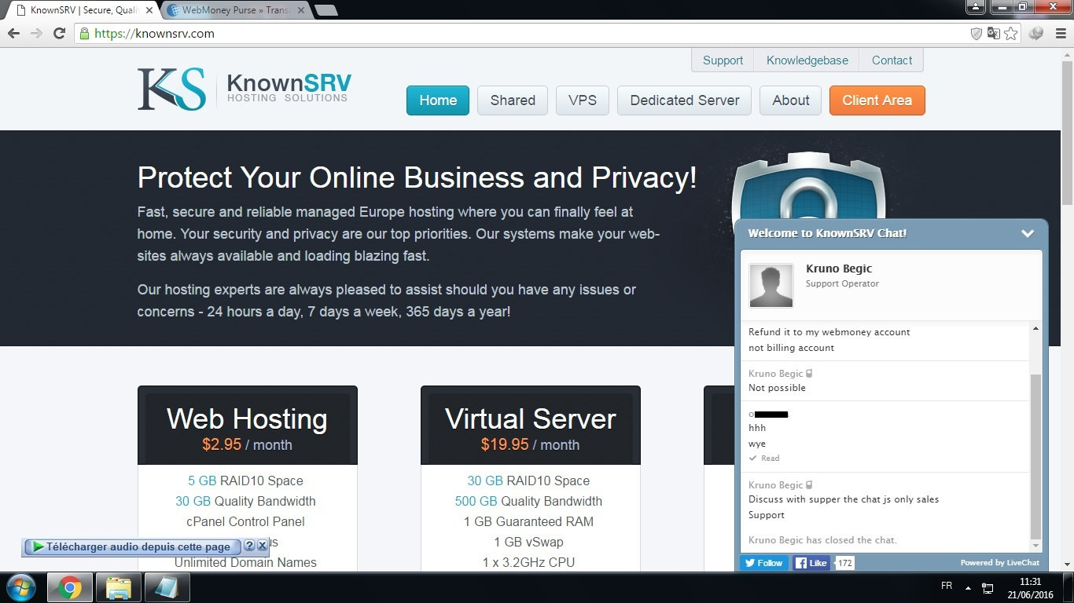Follow KnownSRV on Twitter in chat
The image size is (1074, 603).
(x=763, y=563)
